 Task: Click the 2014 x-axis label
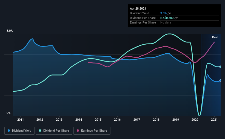pyautogui.click(x=79, y=120)
